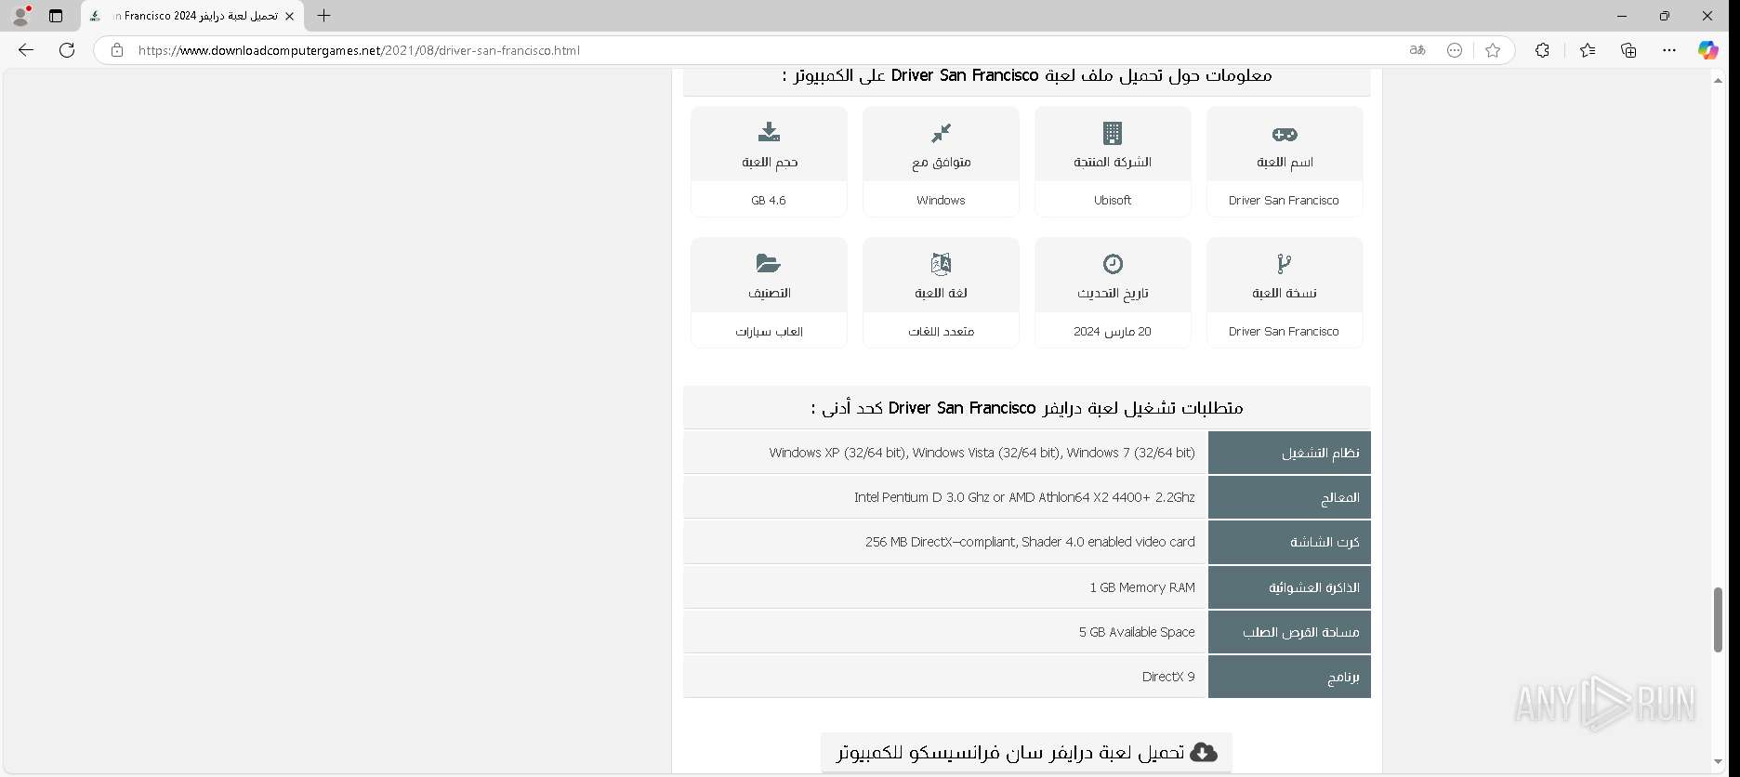
Task: Click the language translation icon
Action: pyautogui.click(x=941, y=264)
